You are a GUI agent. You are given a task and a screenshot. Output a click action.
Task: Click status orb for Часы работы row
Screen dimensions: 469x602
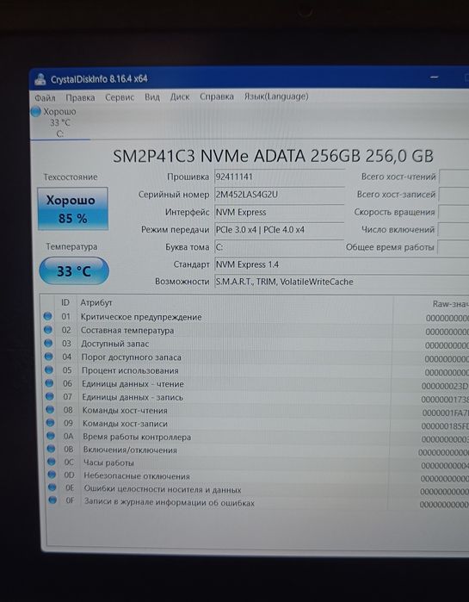click(x=52, y=462)
